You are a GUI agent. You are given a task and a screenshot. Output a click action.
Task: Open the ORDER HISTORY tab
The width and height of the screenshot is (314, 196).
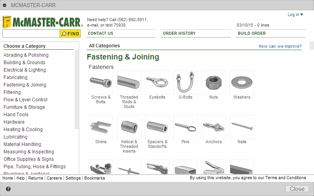[196, 33]
